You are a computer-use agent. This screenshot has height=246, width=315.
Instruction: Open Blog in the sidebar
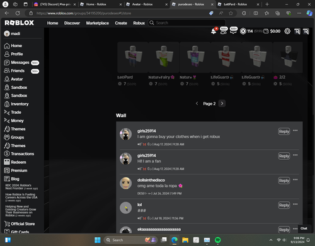tap(11, 179)
